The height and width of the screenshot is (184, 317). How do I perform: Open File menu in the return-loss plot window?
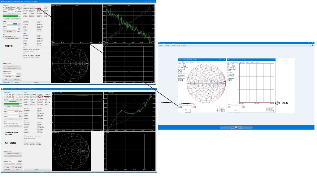tap(229, 62)
